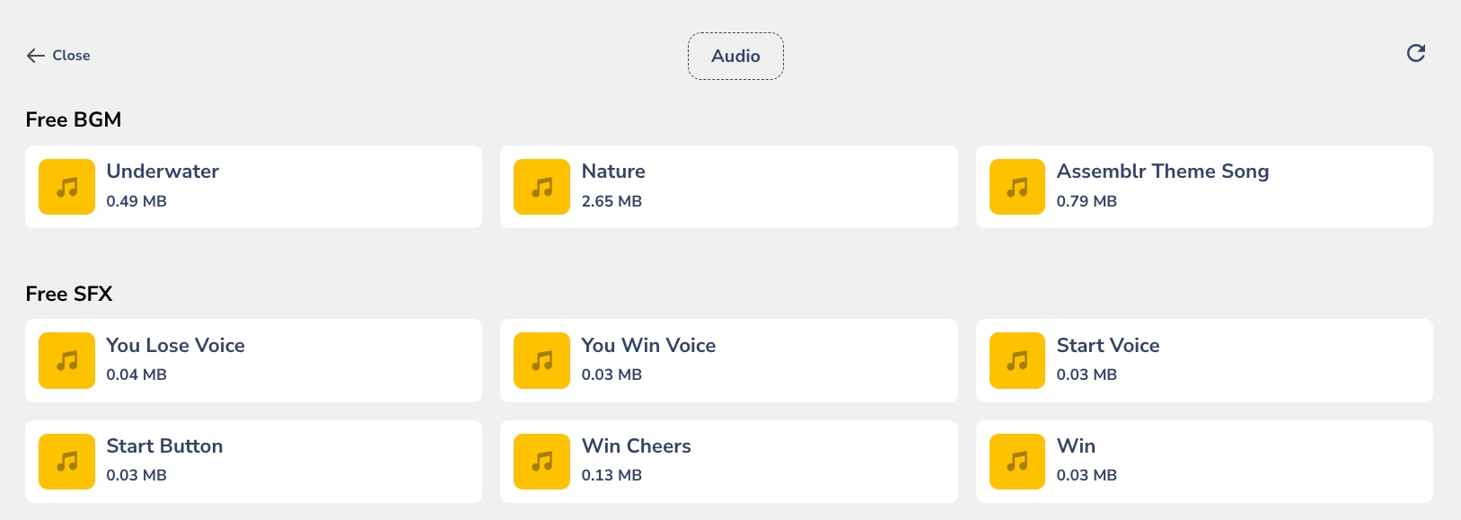Click the Underwater music note icon
This screenshot has width=1461, height=520.
(x=66, y=187)
